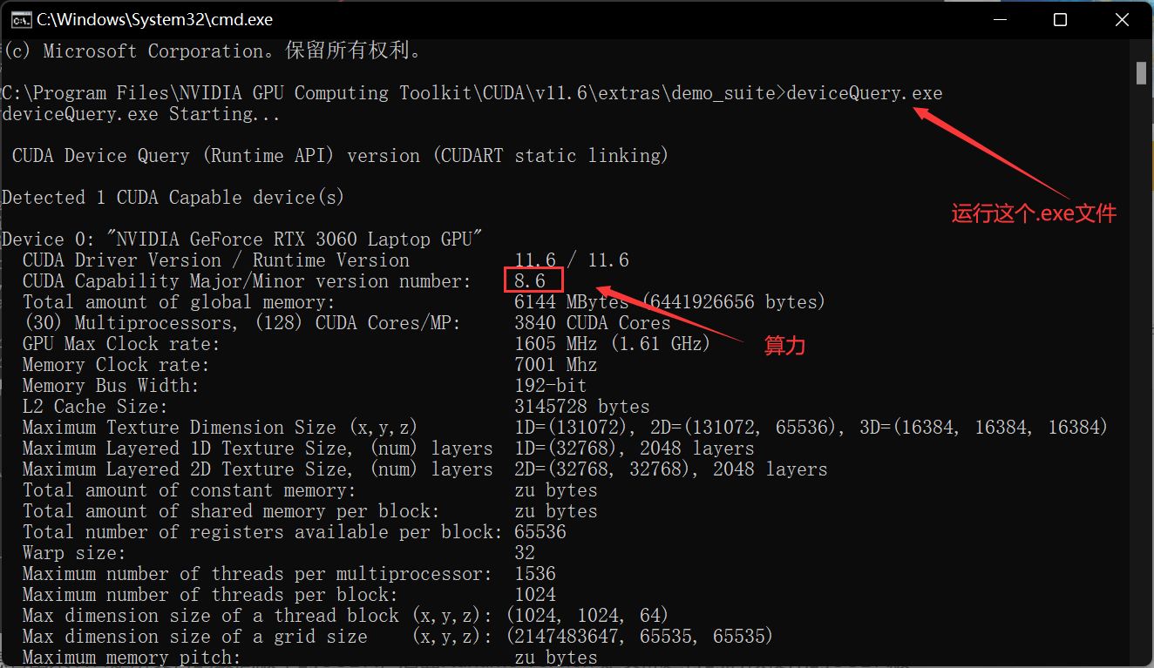Click the red annotation 运行这个.exe文件
This screenshot has height=668, width=1154.
point(1034,213)
